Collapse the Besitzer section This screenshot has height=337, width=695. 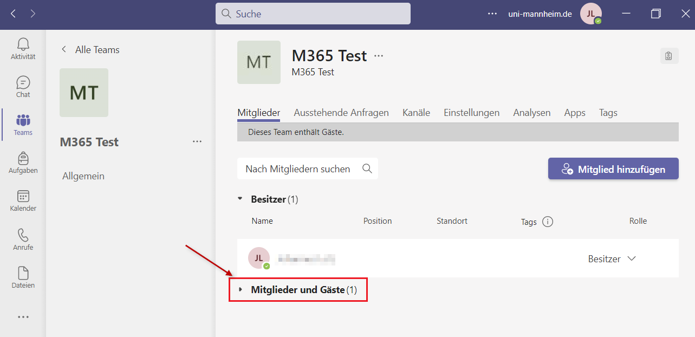tap(240, 199)
